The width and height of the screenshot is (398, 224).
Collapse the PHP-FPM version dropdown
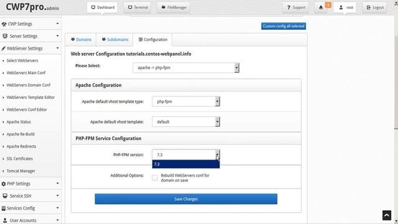[186, 155]
